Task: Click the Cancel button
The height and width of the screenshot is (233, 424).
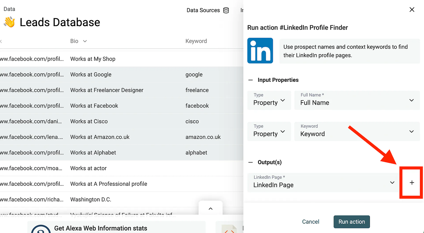Action: 311,222
